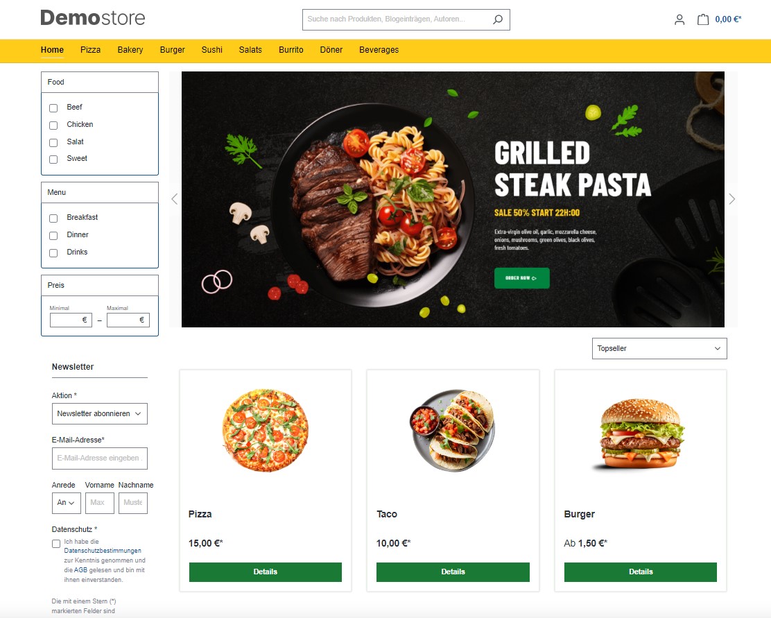This screenshot has height=618, width=771.
Task: Advance banner with right arrow
Action: coord(731,199)
